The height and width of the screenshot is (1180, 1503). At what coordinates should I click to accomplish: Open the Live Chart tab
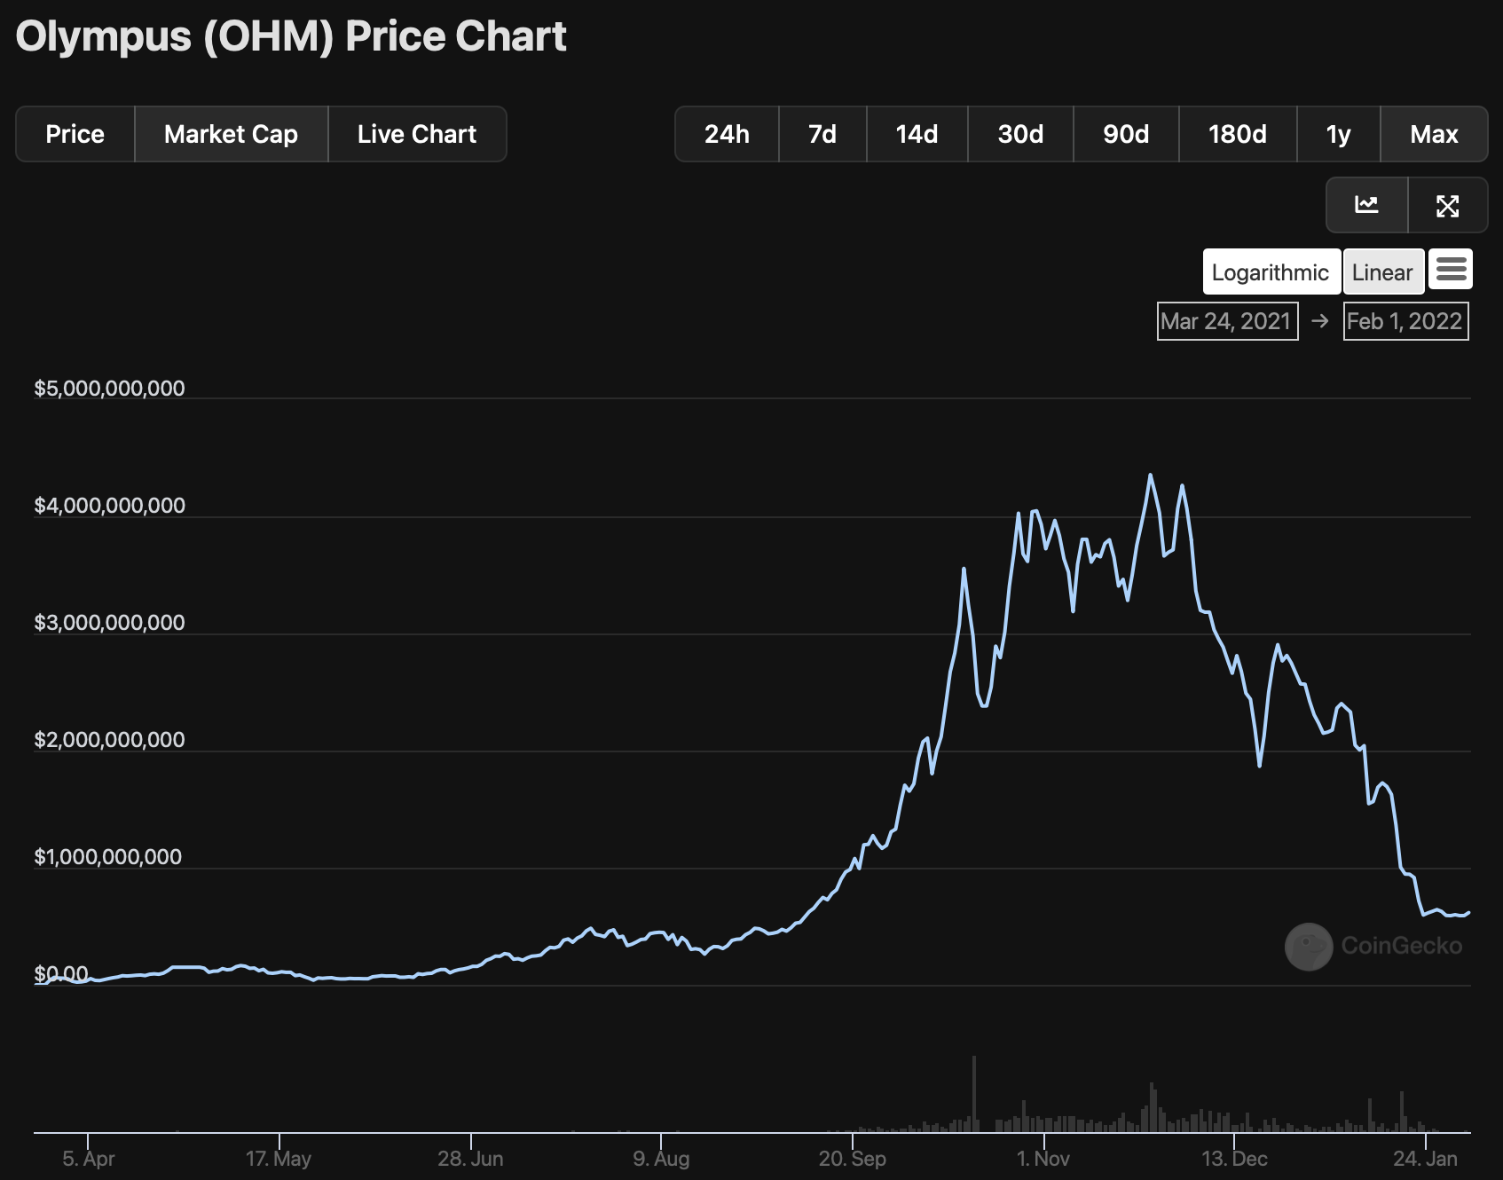coord(417,134)
